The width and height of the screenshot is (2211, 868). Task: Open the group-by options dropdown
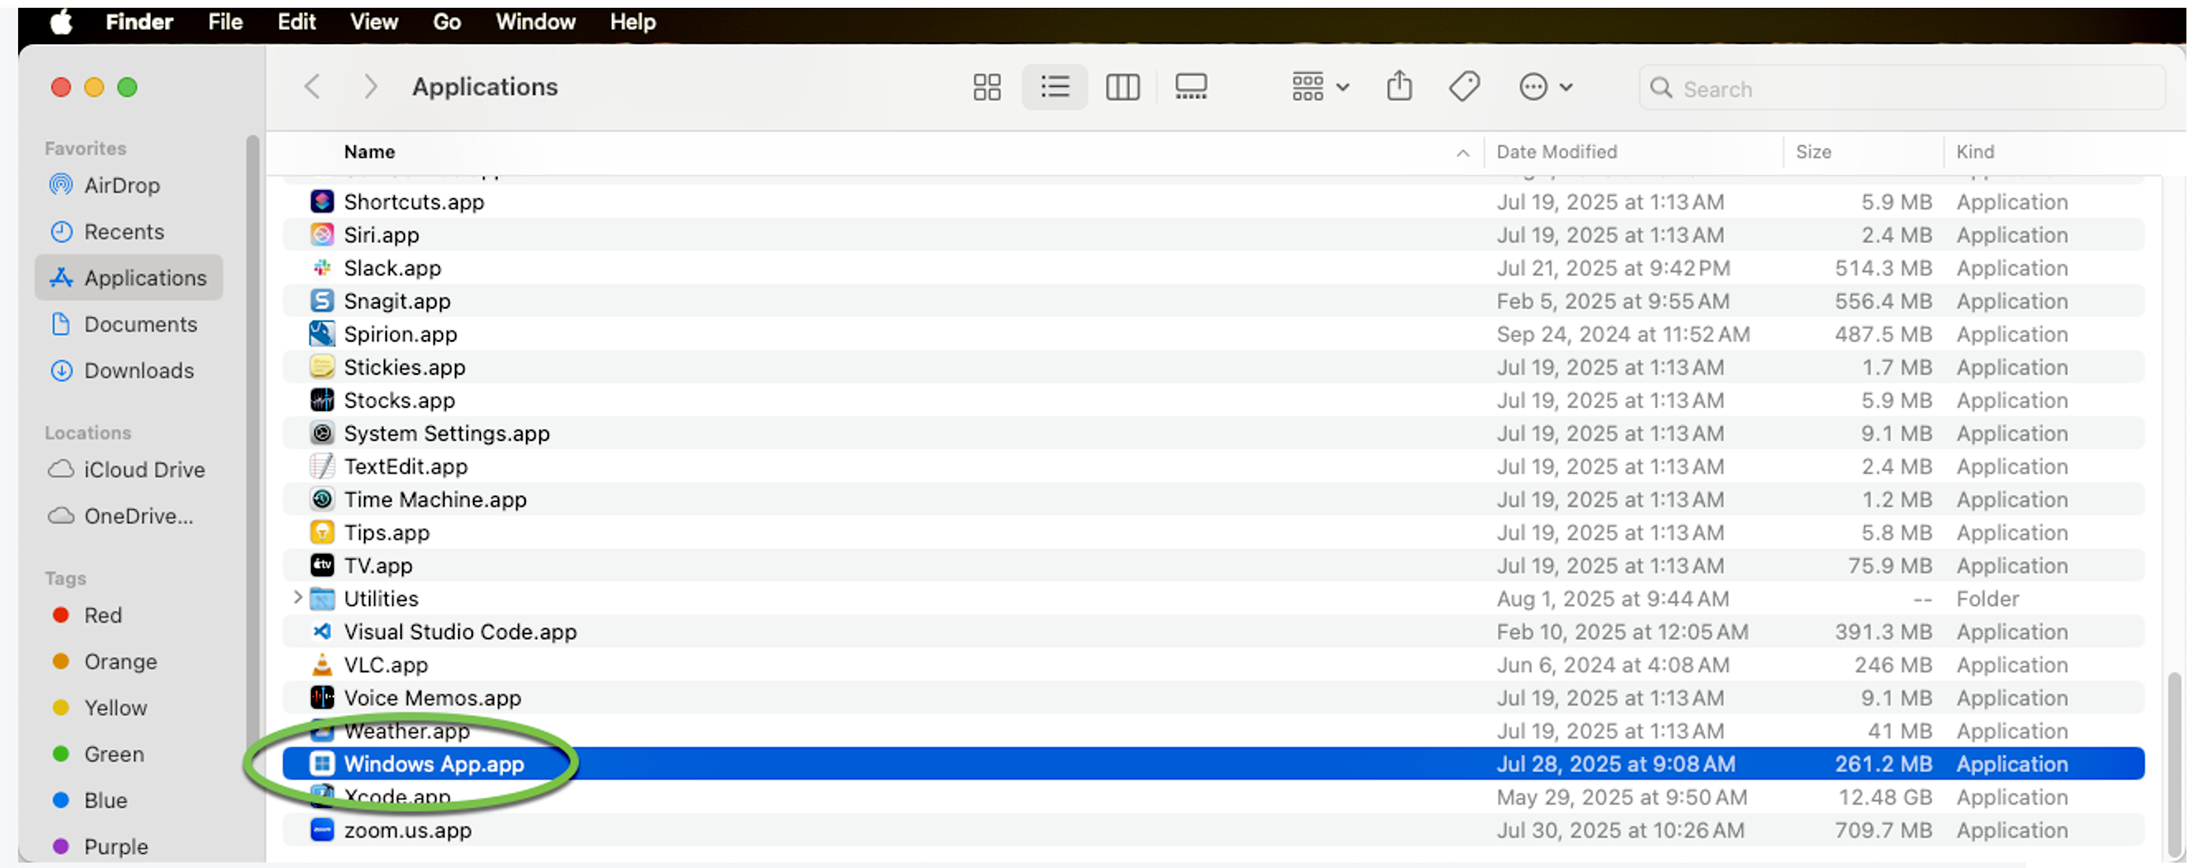point(1320,87)
